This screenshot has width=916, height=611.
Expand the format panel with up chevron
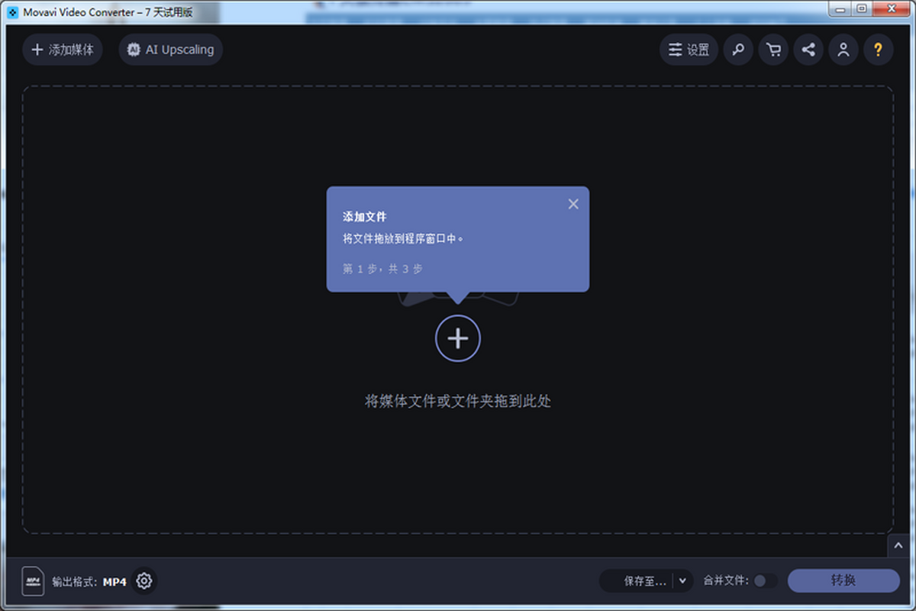point(898,545)
